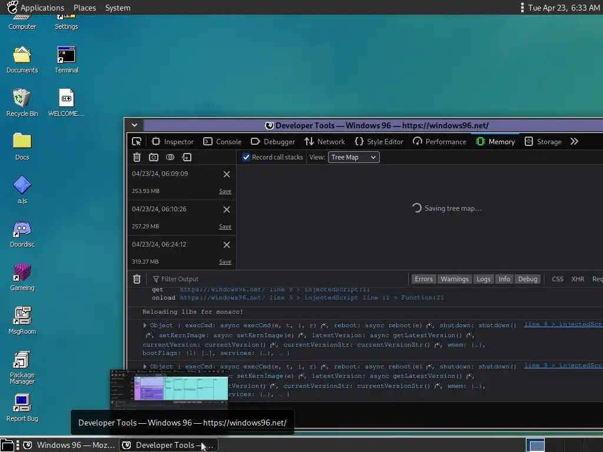The height and width of the screenshot is (452, 603).
Task: Launch the MsgRoom shortcut icon
Action: tap(22, 321)
